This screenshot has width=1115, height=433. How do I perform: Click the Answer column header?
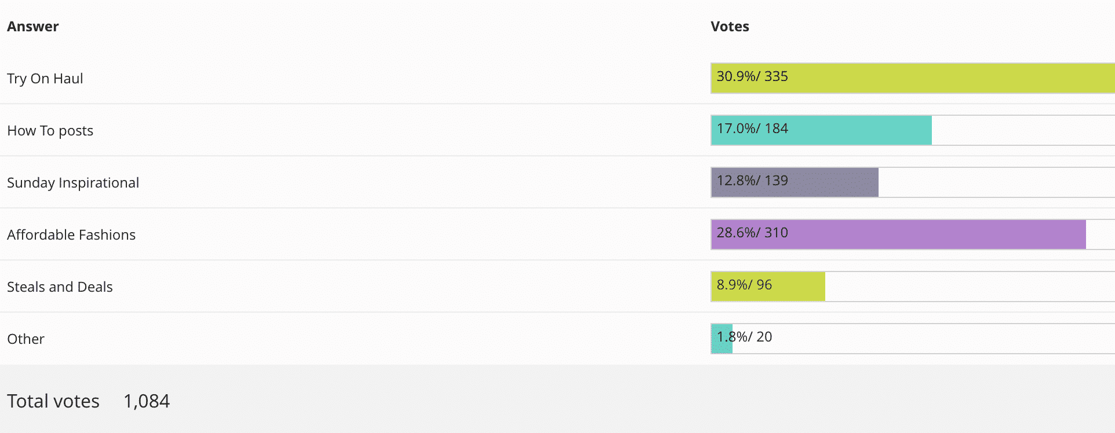[33, 27]
